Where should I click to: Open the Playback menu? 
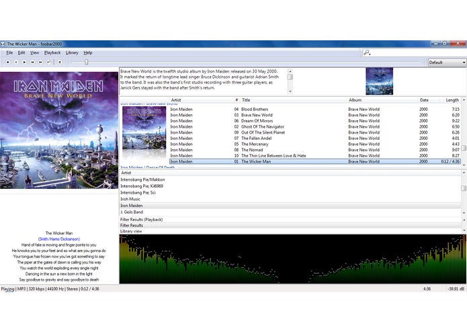click(52, 52)
